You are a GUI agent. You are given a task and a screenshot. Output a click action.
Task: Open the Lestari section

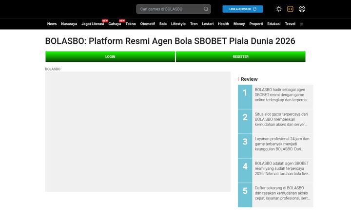208,24
